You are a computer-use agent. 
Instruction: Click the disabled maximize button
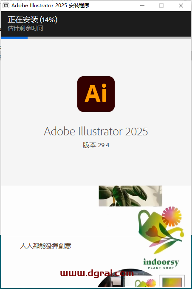click(161, 6)
